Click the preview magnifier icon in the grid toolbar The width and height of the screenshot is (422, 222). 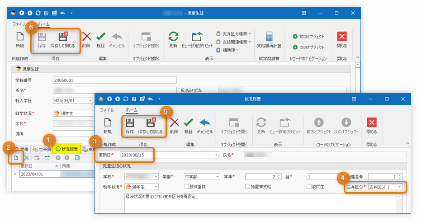coord(77,158)
